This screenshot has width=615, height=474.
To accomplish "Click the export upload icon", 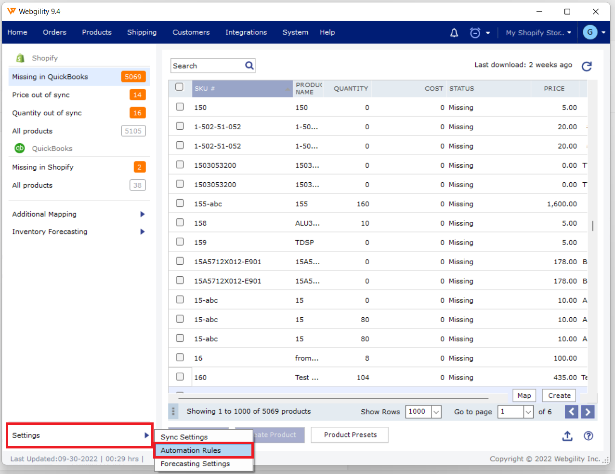I will point(567,436).
